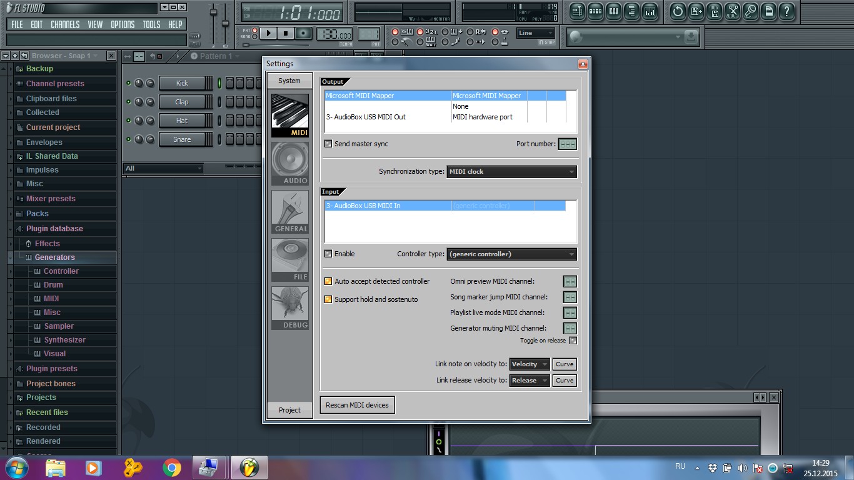
Task: Open the Velocity link dropdown
Action: (530, 364)
